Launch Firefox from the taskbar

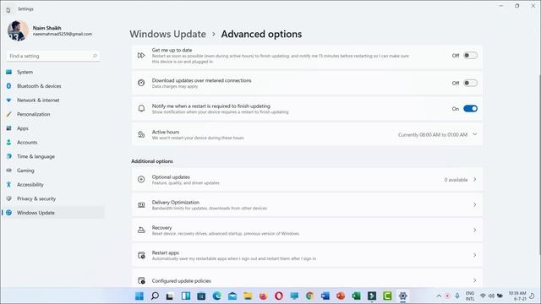click(263, 296)
